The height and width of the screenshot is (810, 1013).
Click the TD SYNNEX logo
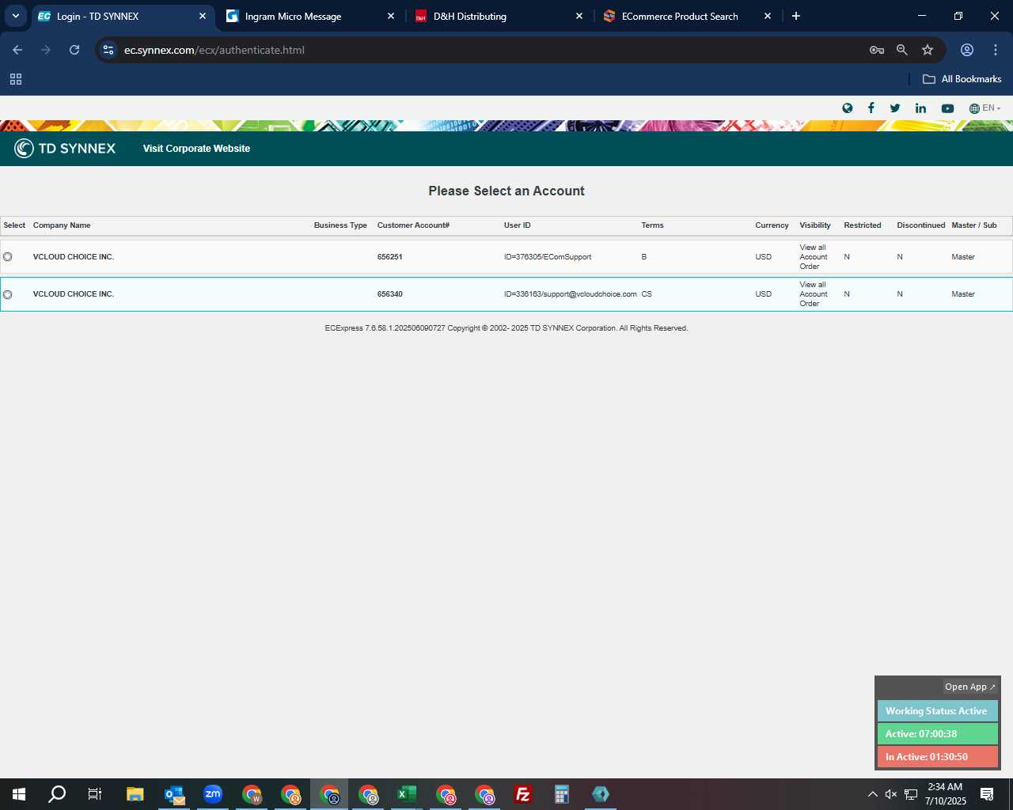(x=65, y=148)
